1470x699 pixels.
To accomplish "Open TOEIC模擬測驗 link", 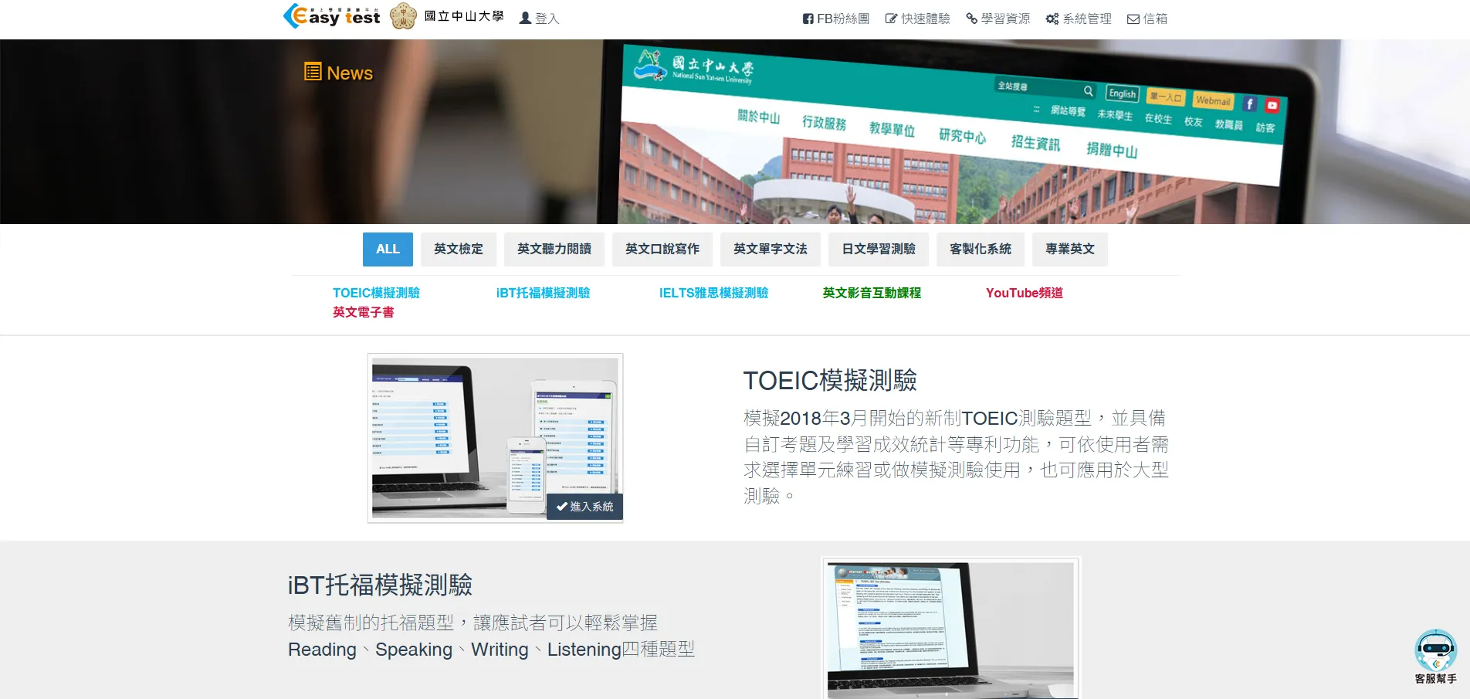I will point(376,294).
